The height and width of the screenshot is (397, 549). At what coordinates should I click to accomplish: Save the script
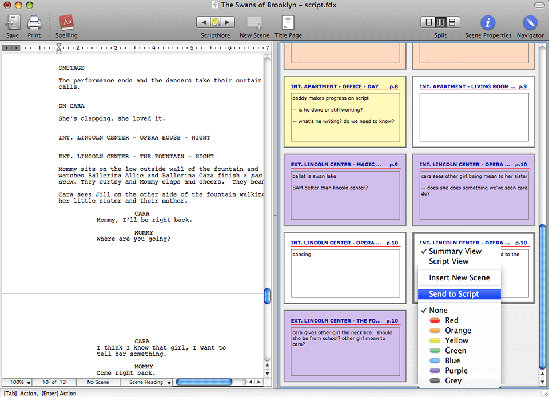pos(12,22)
